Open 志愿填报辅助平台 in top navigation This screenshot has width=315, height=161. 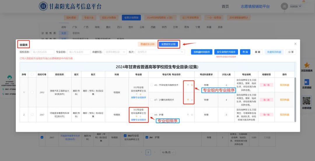click(255, 6)
